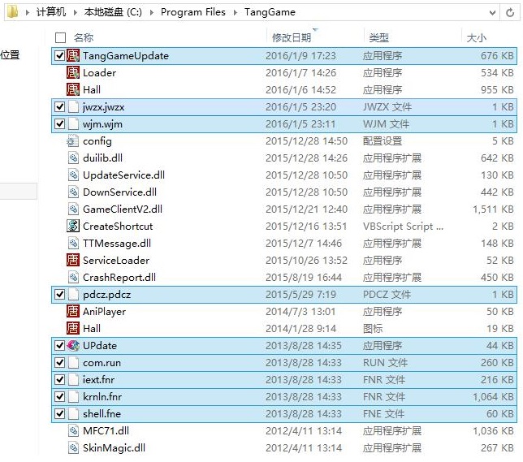Sort files by 大小 column header
The height and width of the screenshot is (462, 523).
coord(476,37)
